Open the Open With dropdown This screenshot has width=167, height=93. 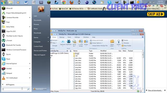tap(112, 45)
